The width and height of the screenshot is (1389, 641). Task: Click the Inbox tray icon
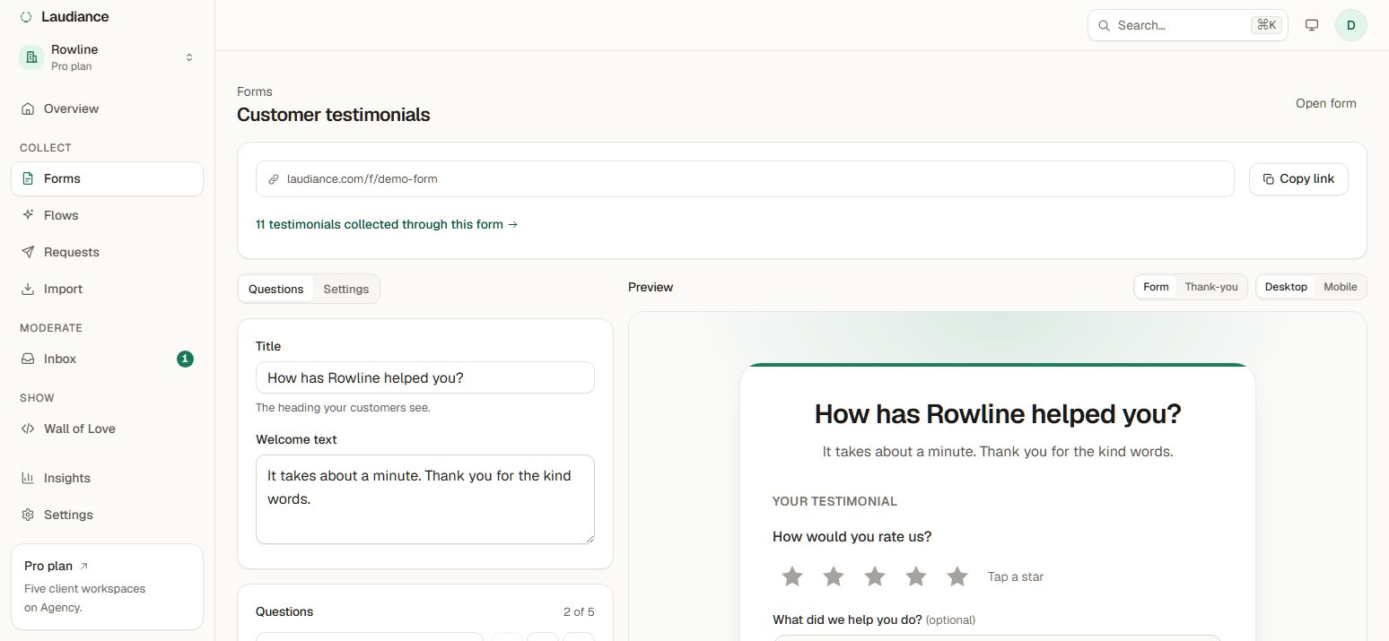click(x=28, y=359)
